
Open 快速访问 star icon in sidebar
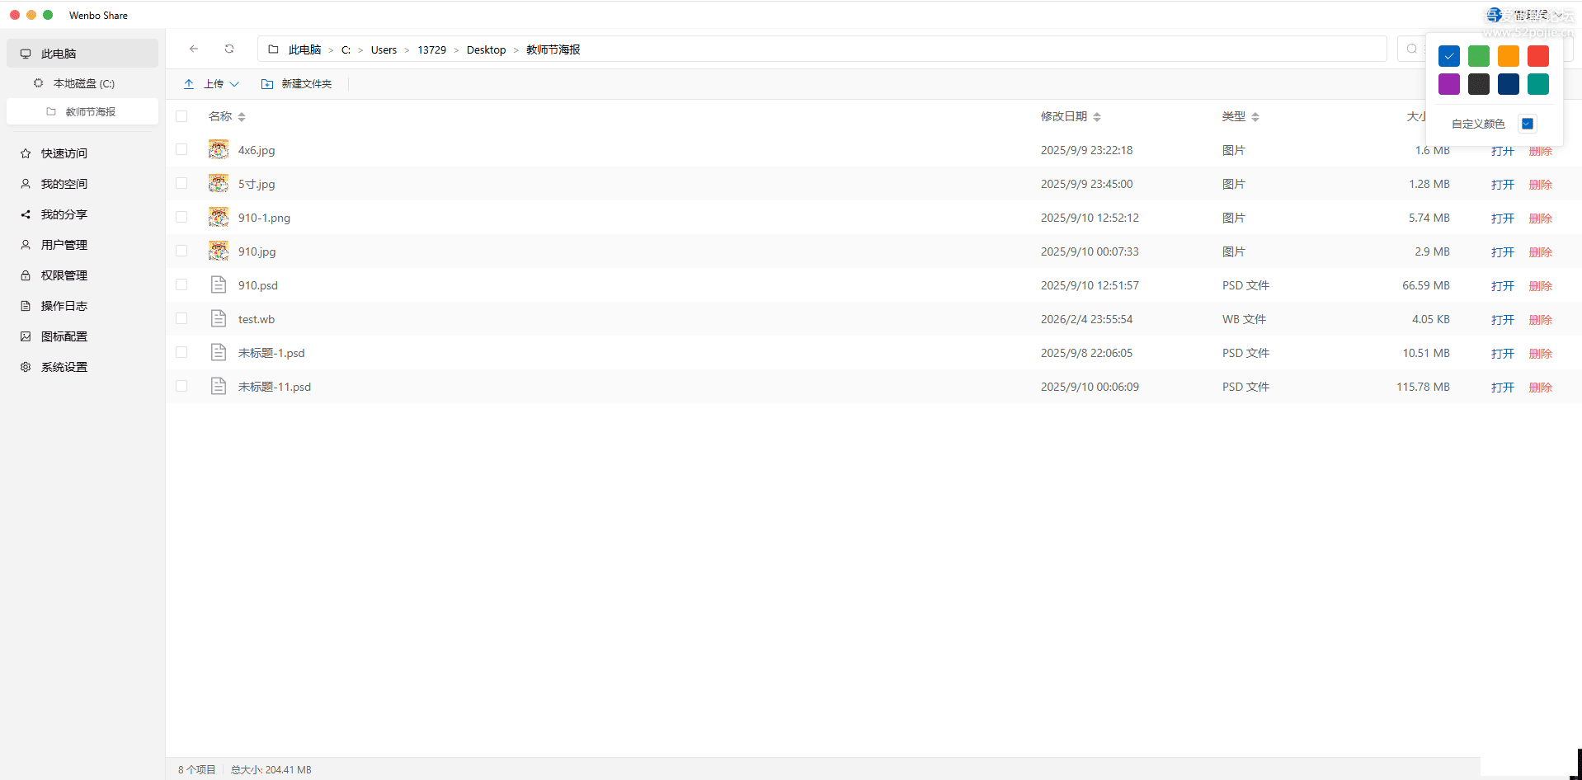point(26,153)
